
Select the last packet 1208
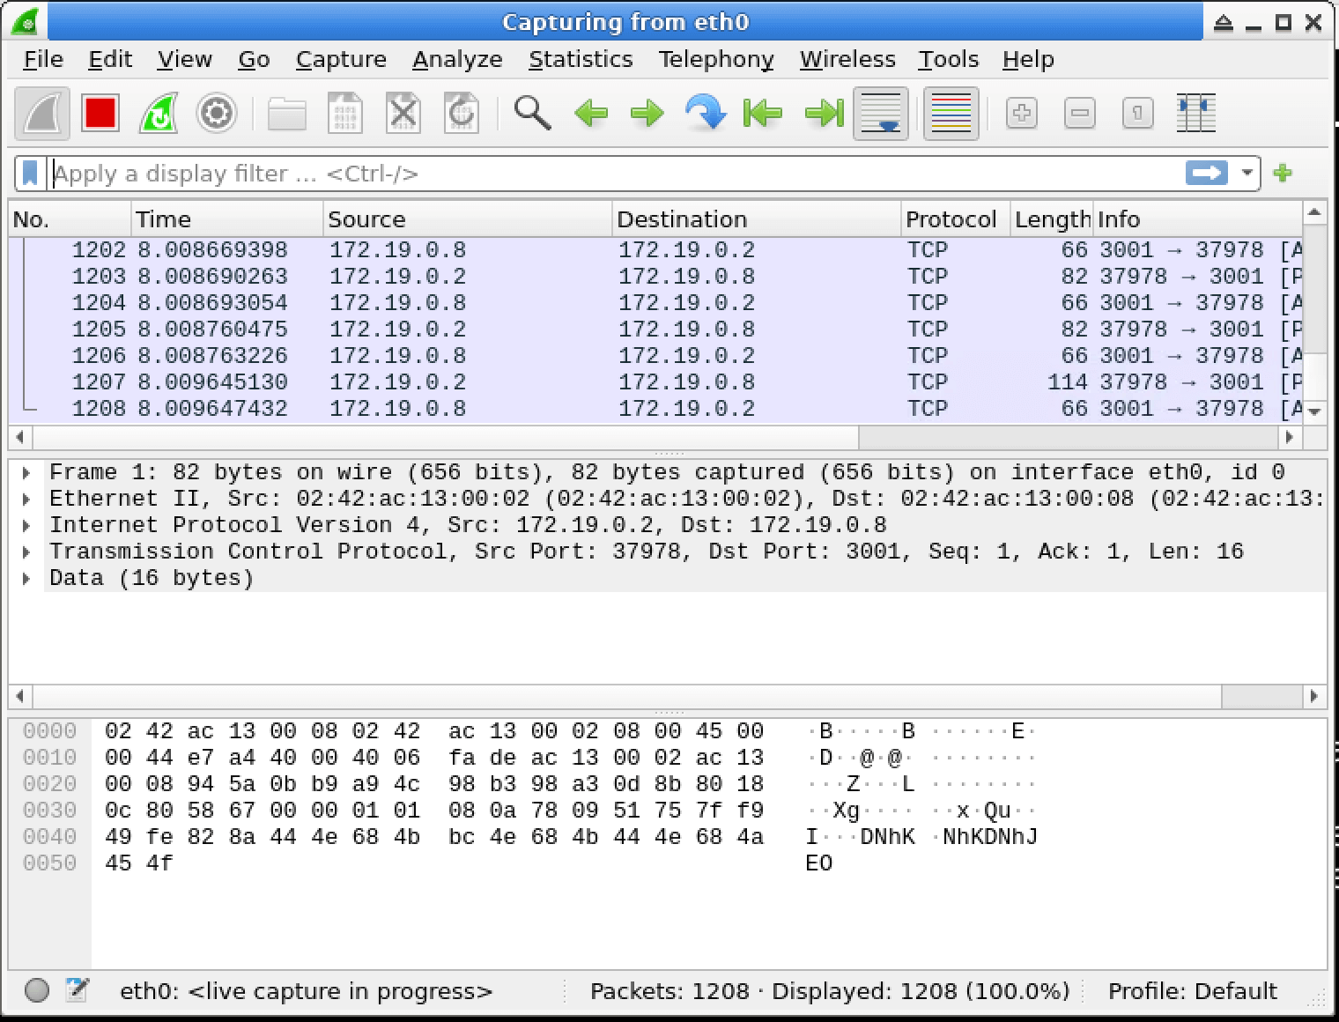point(655,409)
